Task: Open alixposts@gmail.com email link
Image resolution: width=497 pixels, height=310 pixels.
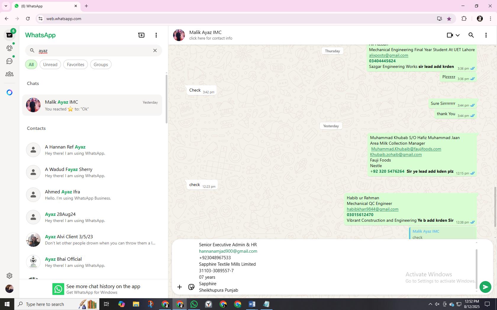Action: click(x=388, y=55)
